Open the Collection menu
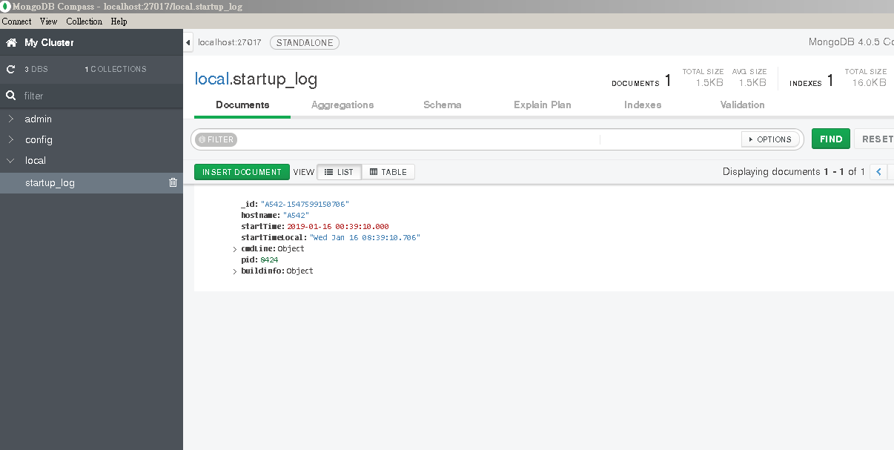The width and height of the screenshot is (894, 450). pos(84,21)
